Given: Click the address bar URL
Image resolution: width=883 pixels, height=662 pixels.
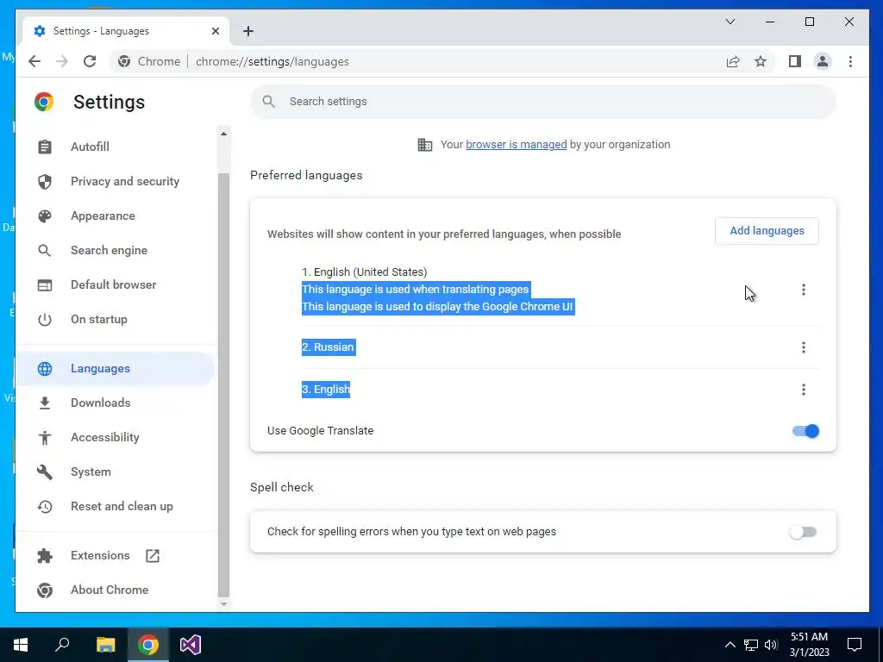Looking at the screenshot, I should point(272,61).
